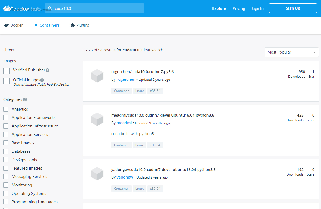Check the Analytics category
Viewport: 321px width, 209px height.
(6, 109)
